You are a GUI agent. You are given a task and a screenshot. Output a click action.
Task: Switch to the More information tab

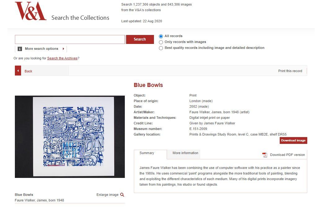pos(185,153)
